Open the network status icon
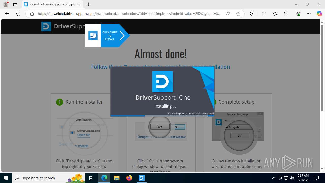Screen dimensions: 325x183 [286, 178]
